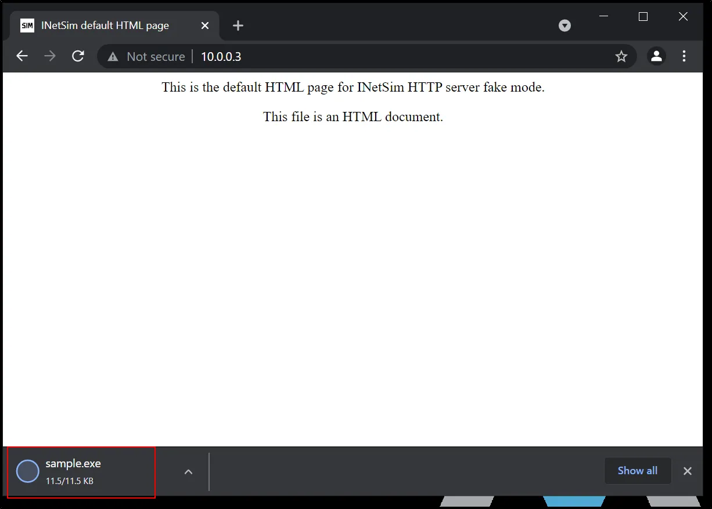
Task: Select the INetSim default HTML page tab
Action: 105,26
